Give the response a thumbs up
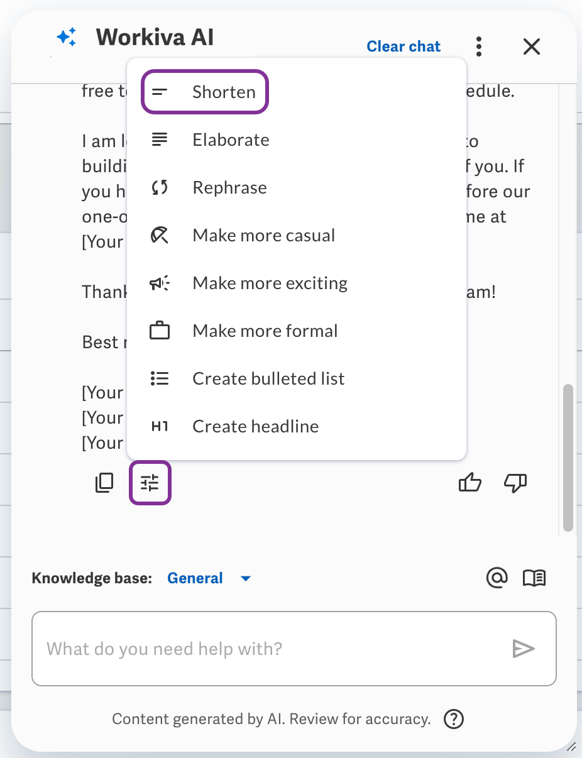 [470, 483]
